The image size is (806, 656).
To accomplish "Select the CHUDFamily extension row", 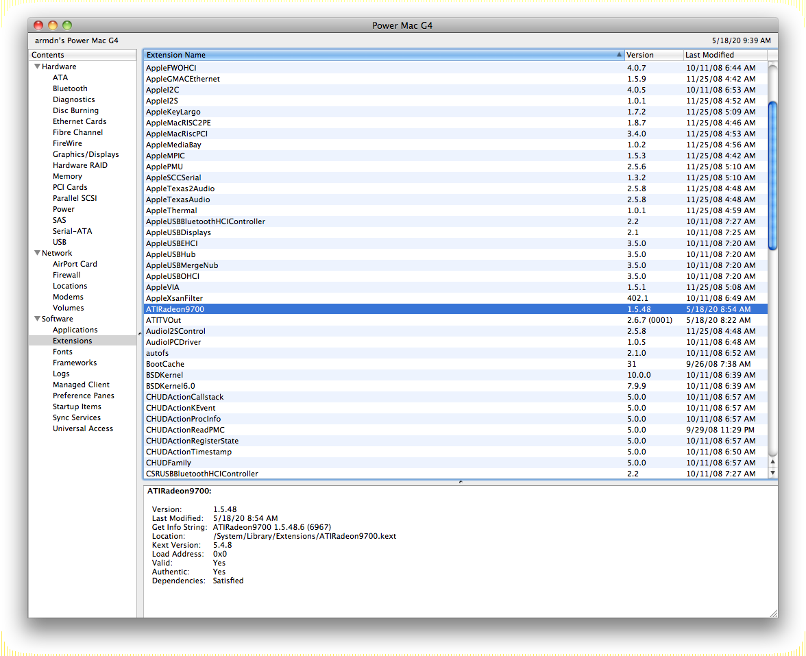I will point(455,463).
